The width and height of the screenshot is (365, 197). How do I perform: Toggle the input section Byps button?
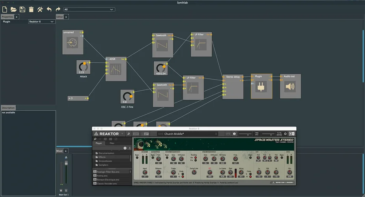[x=137, y=158]
